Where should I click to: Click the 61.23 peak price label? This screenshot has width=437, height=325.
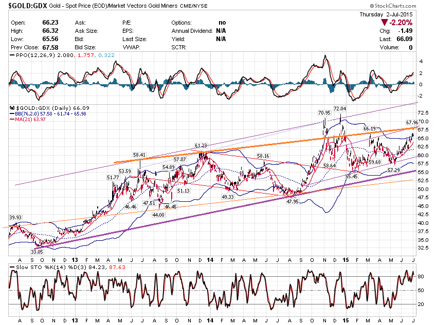tap(201, 145)
